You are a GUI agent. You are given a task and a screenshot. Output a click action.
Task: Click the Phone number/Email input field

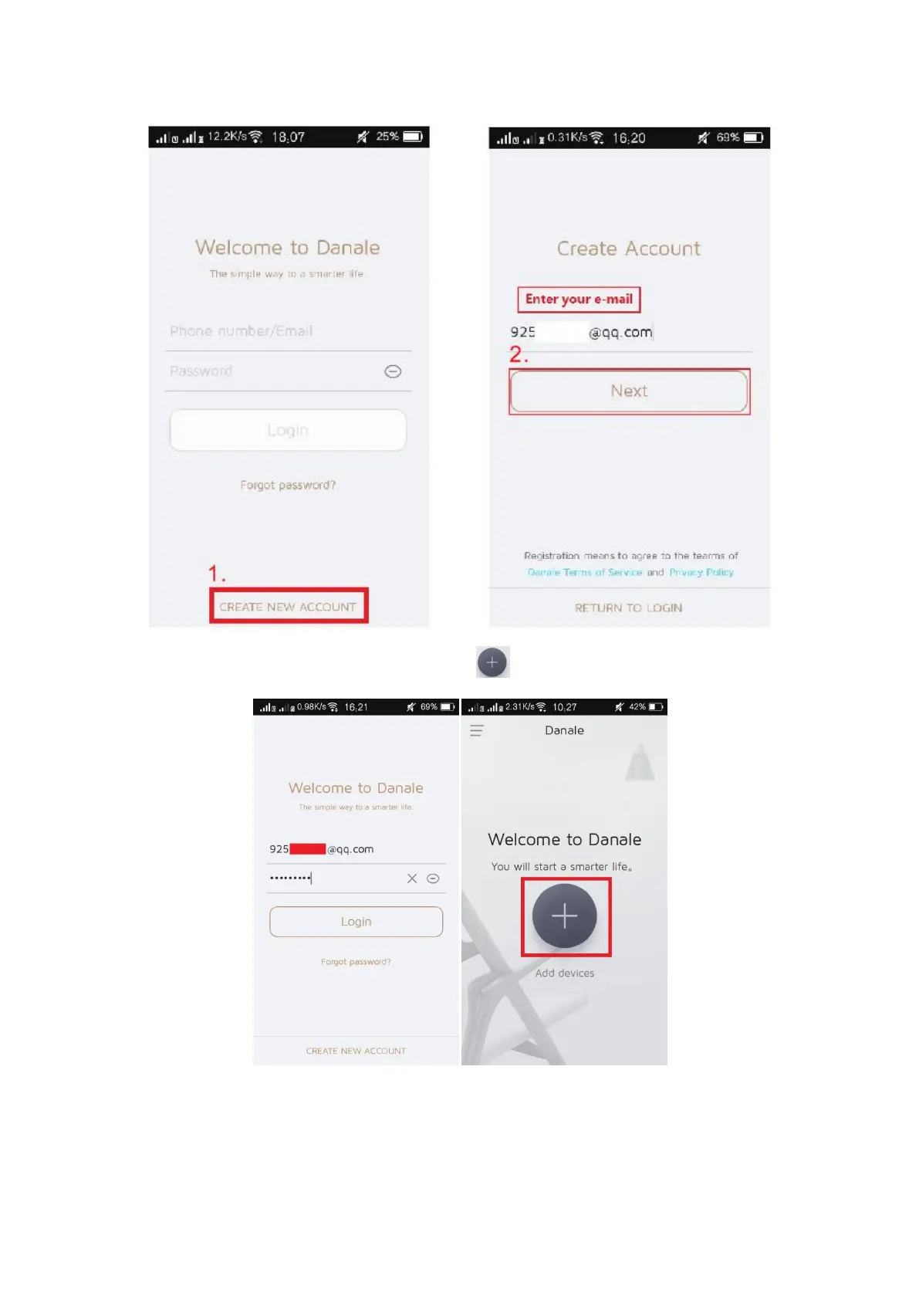288,331
